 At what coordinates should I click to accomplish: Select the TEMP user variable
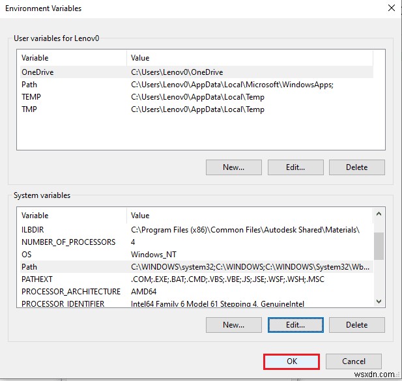pos(197,97)
